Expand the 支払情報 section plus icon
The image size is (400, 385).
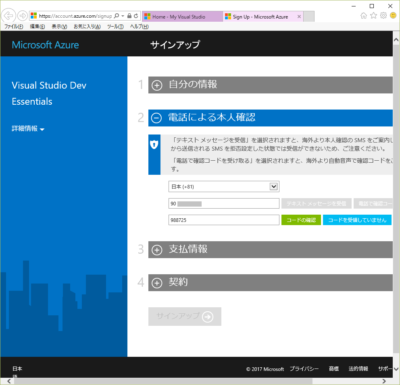click(157, 250)
